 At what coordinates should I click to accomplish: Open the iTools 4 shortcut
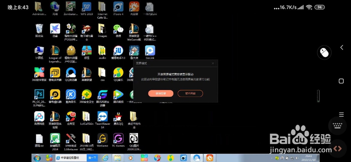coord(118,8)
